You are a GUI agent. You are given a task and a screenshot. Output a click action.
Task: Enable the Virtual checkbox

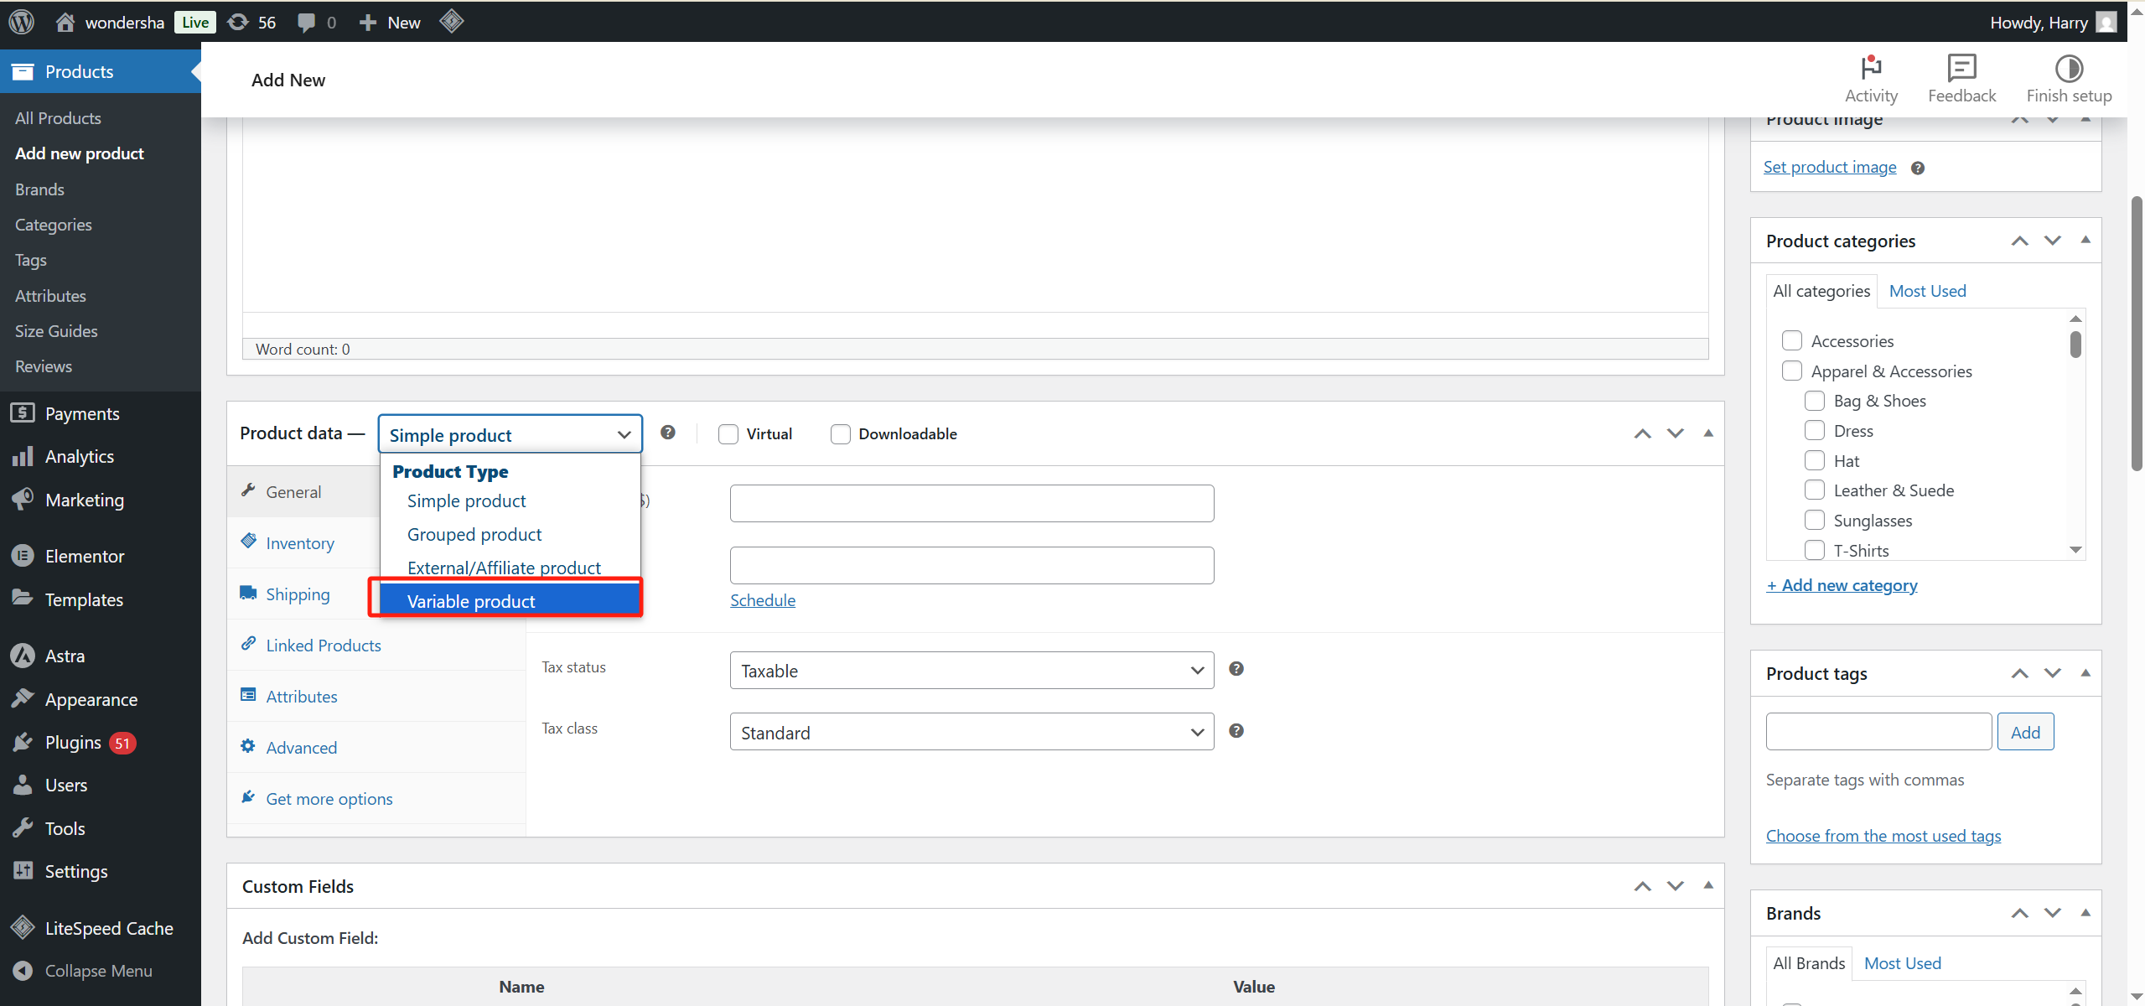728,434
